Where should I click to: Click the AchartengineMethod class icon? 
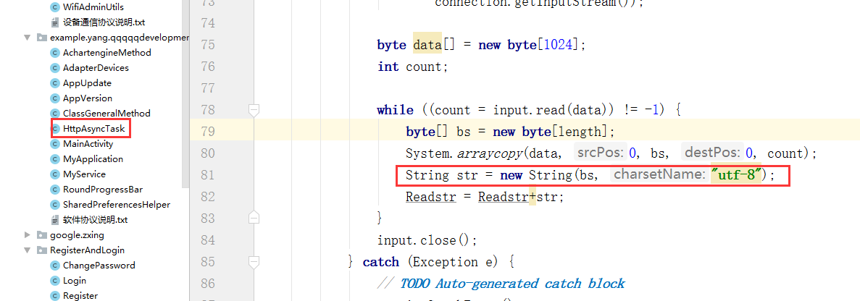point(54,53)
